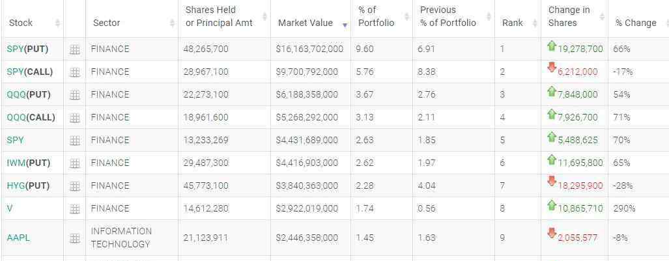Click the grid icon beside V stock

(75, 209)
